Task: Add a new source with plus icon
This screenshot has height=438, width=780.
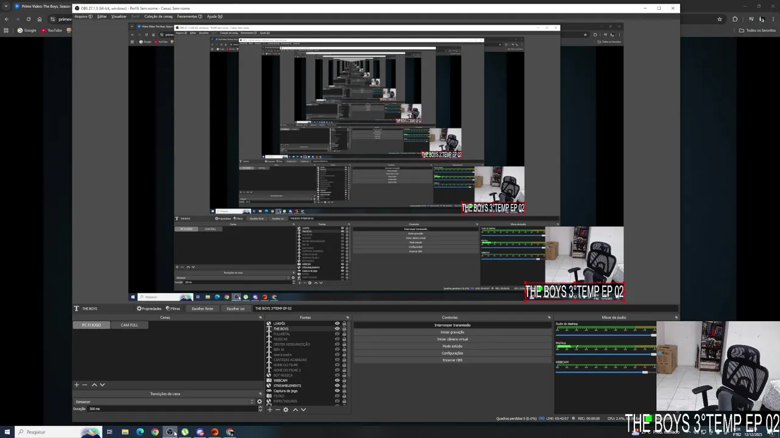Action: click(270, 409)
